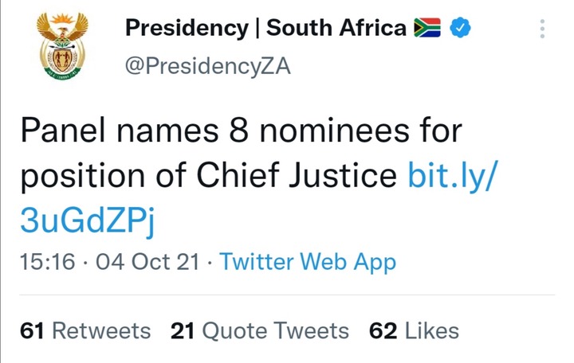Click the South African flag emoji
Image resolution: width=574 pixels, height=363 pixels.
(427, 28)
